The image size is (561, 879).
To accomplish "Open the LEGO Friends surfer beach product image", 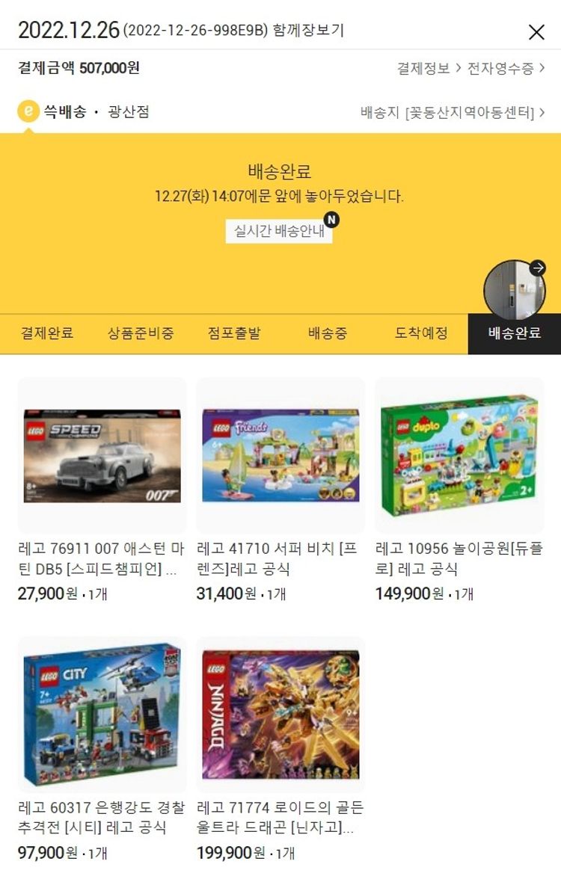I will 280,455.
